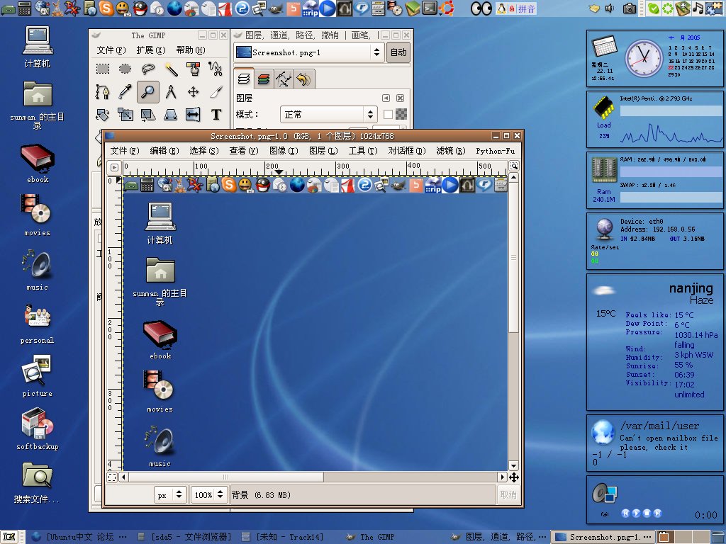Click play button in music player widget
The image size is (726, 544).
[636, 513]
